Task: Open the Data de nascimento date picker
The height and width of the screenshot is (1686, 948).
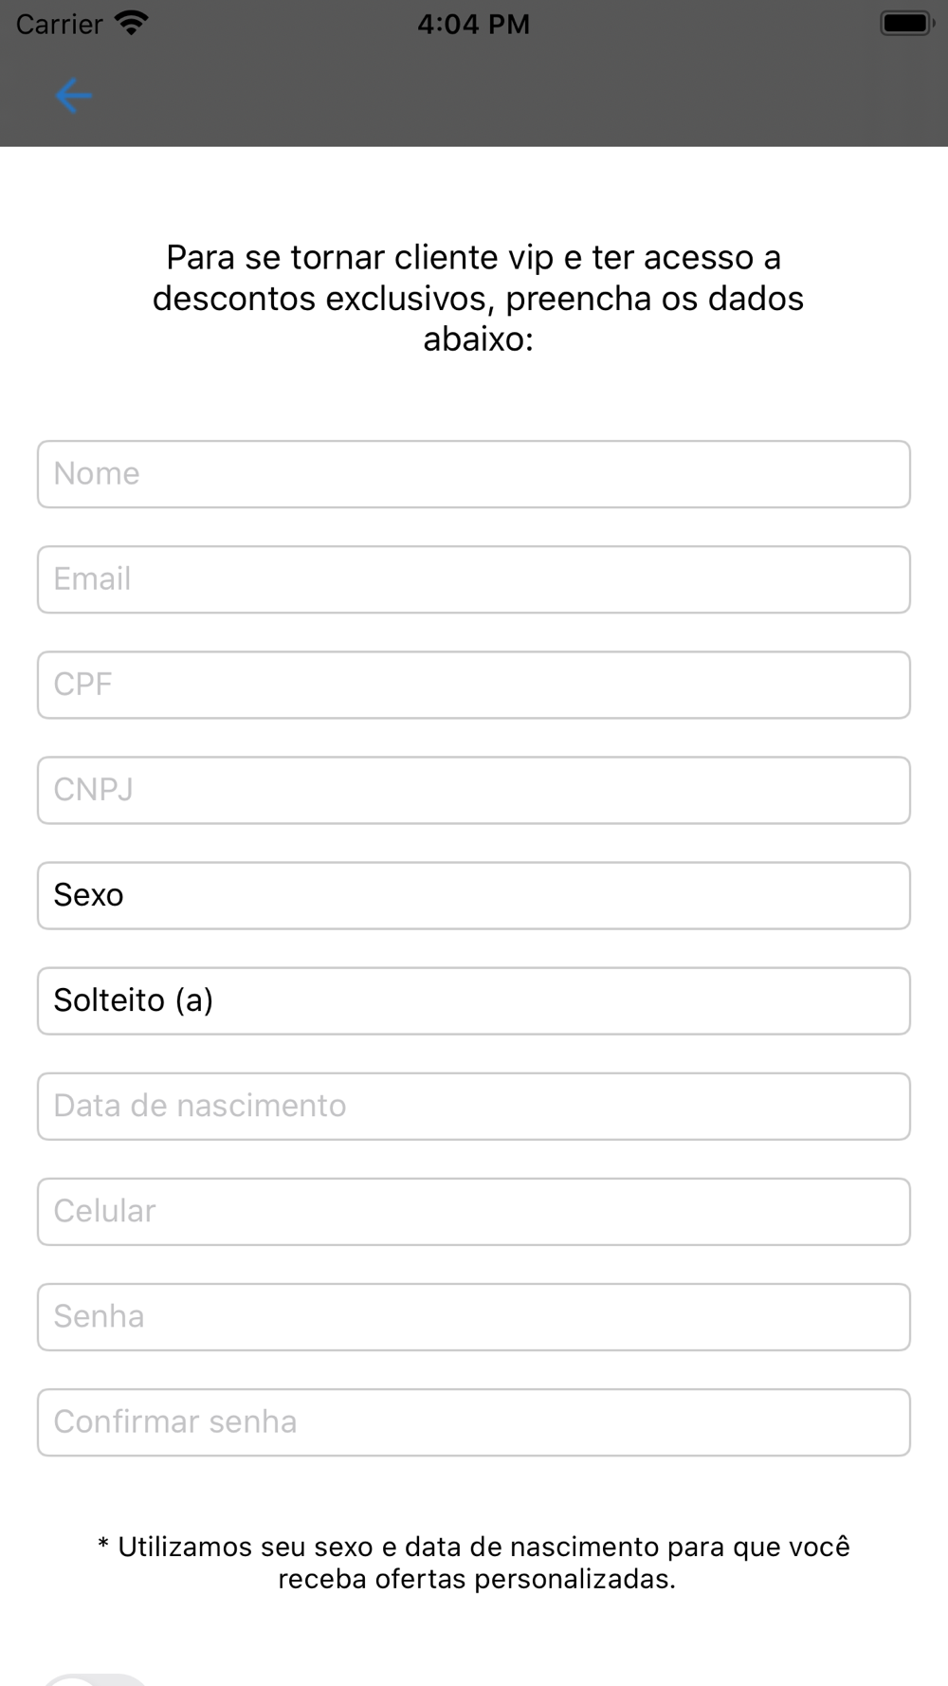Action: (x=474, y=1106)
